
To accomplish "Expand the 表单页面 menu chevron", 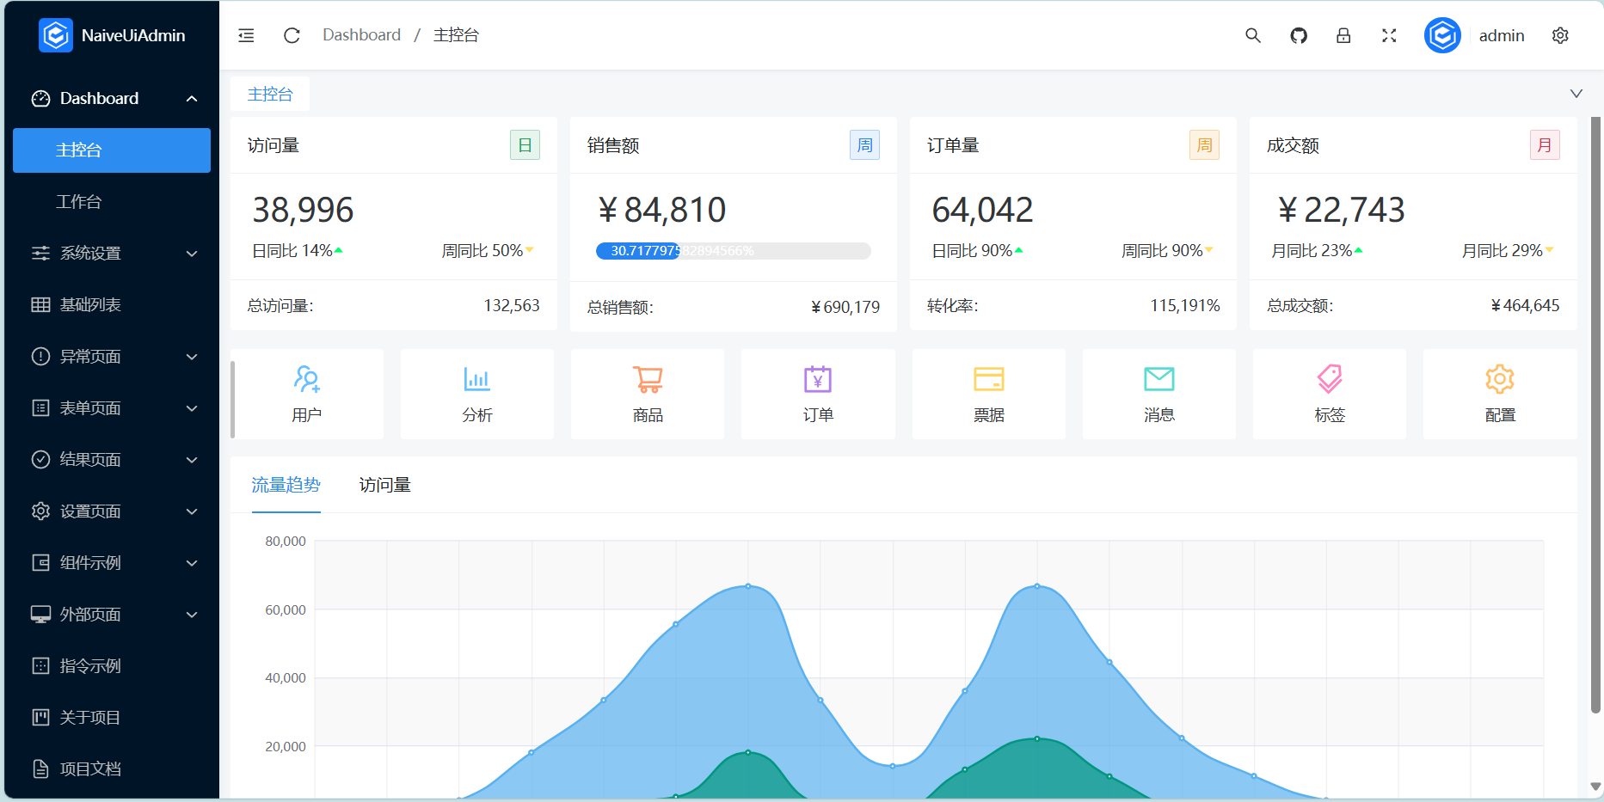I will pyautogui.click(x=192, y=408).
